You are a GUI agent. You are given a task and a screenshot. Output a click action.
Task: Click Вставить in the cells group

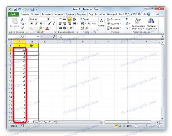115,19
